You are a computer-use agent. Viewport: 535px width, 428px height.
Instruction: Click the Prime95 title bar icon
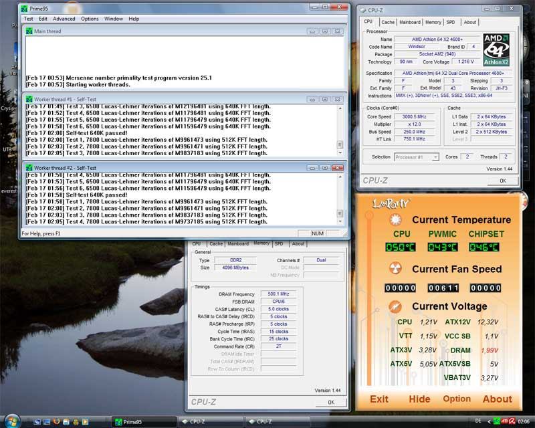24,9
